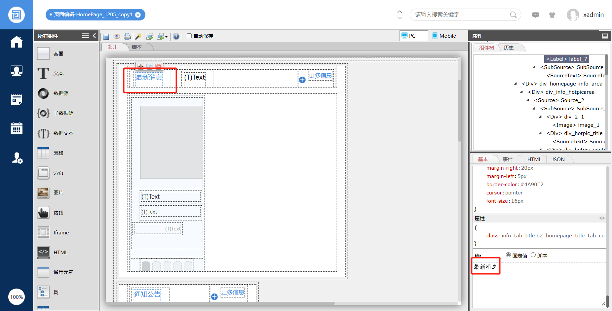This screenshot has height=311, width=612.
Task: Click the 通知公告 label on canvas
Action: pos(147,294)
